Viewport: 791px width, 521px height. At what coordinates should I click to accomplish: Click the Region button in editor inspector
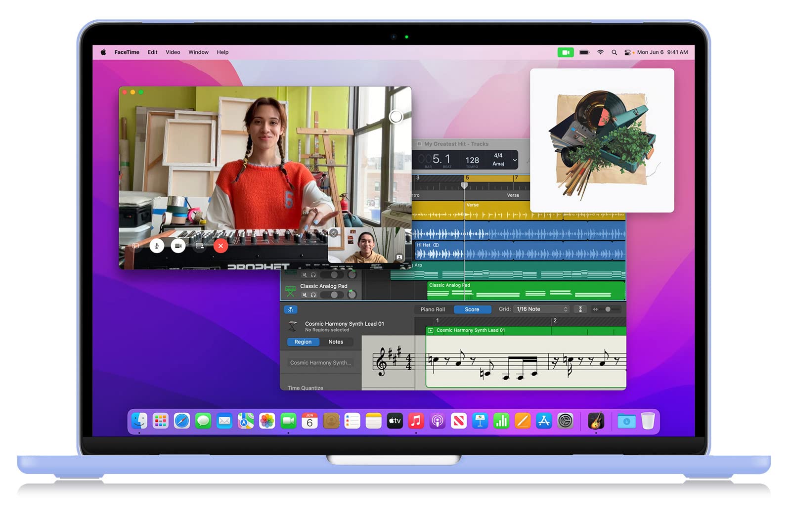pos(303,342)
